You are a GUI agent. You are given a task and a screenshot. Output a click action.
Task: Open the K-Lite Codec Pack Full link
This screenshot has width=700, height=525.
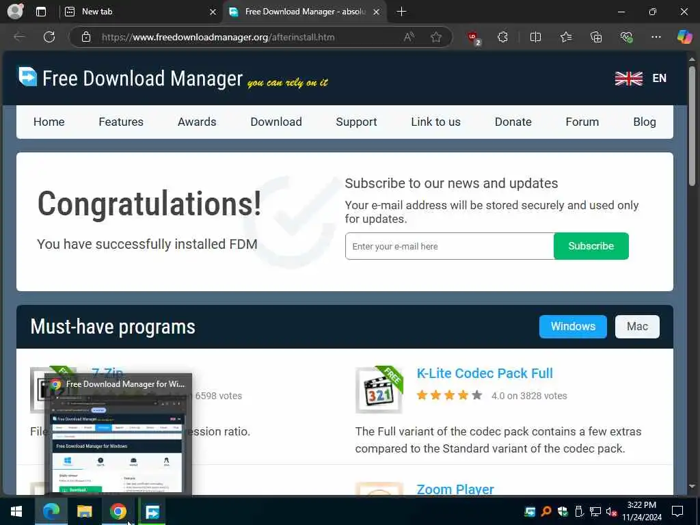(485, 373)
